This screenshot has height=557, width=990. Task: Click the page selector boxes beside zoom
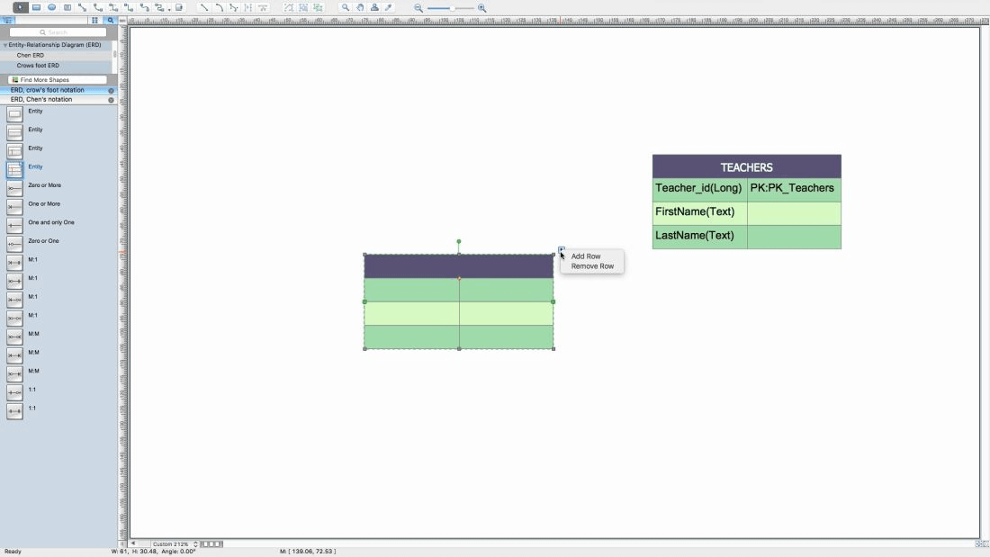click(211, 544)
